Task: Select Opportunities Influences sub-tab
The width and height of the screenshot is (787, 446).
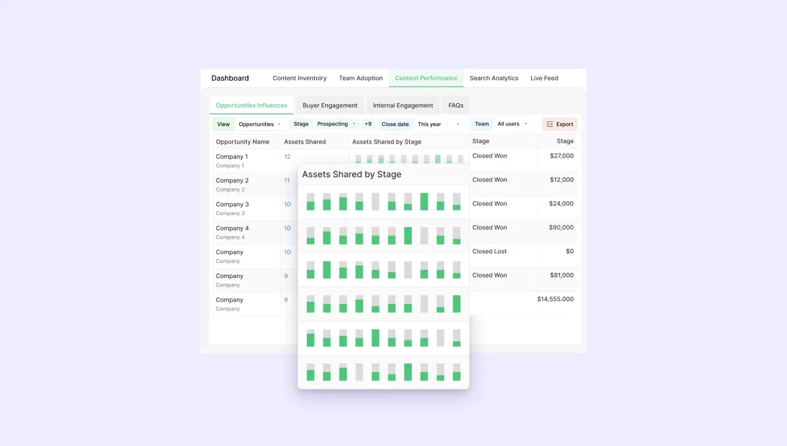Action: pos(252,105)
